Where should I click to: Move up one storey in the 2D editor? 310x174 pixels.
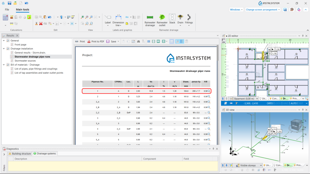[223, 99]
